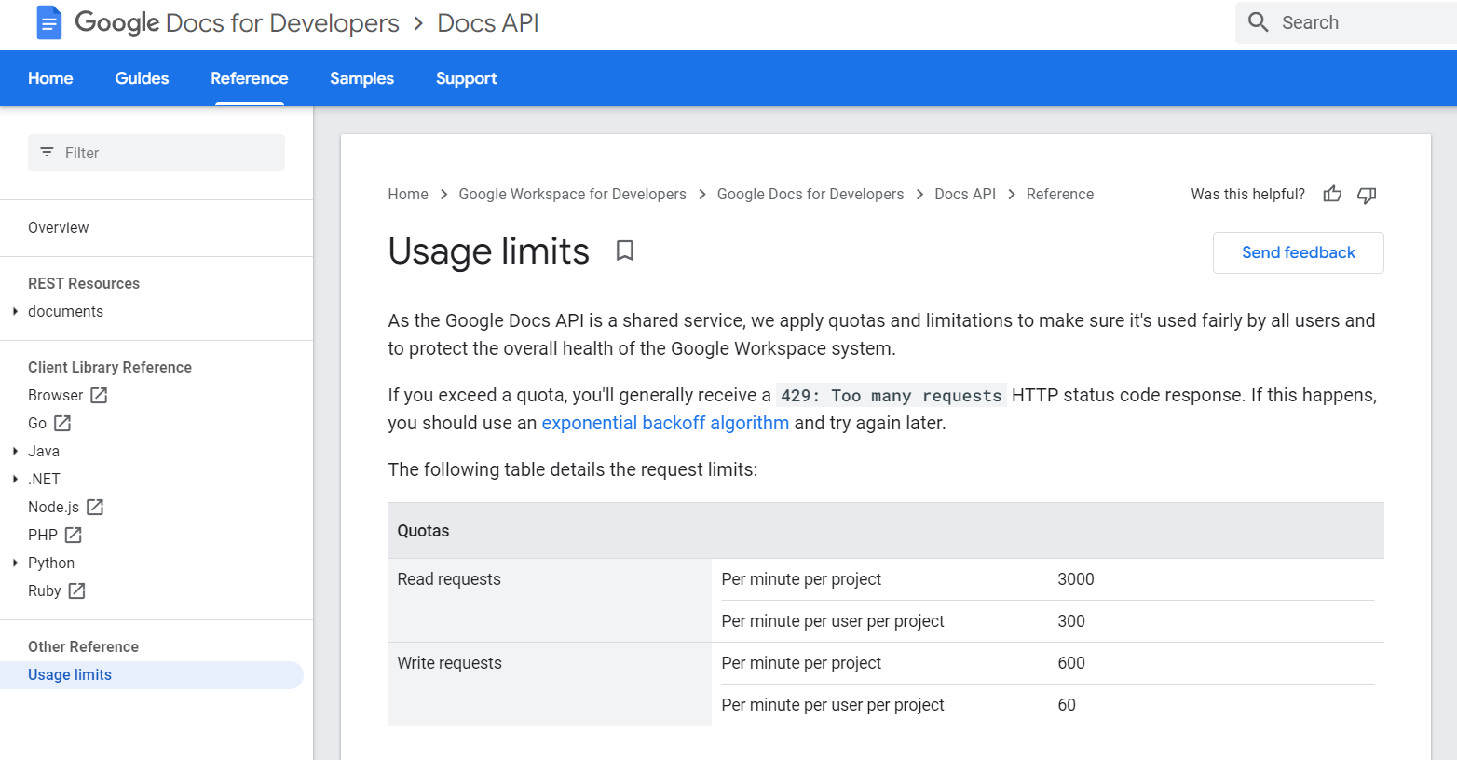Click the 'Usage limits' page heading
1457x760 pixels.
click(489, 251)
